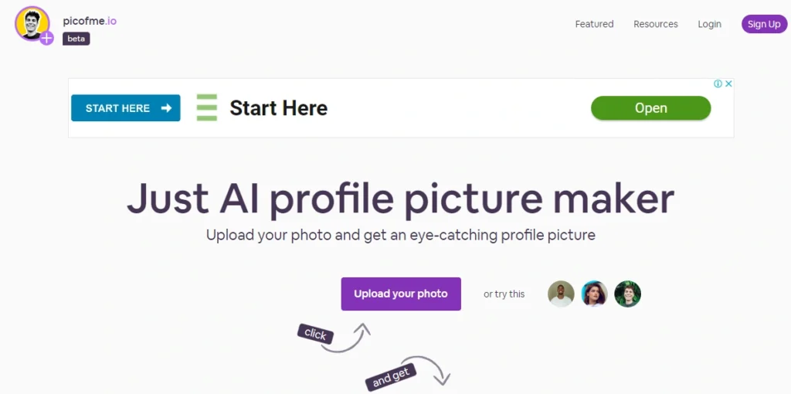The height and width of the screenshot is (394, 791).
Task: Open the Resources menu item
Action: pos(655,24)
